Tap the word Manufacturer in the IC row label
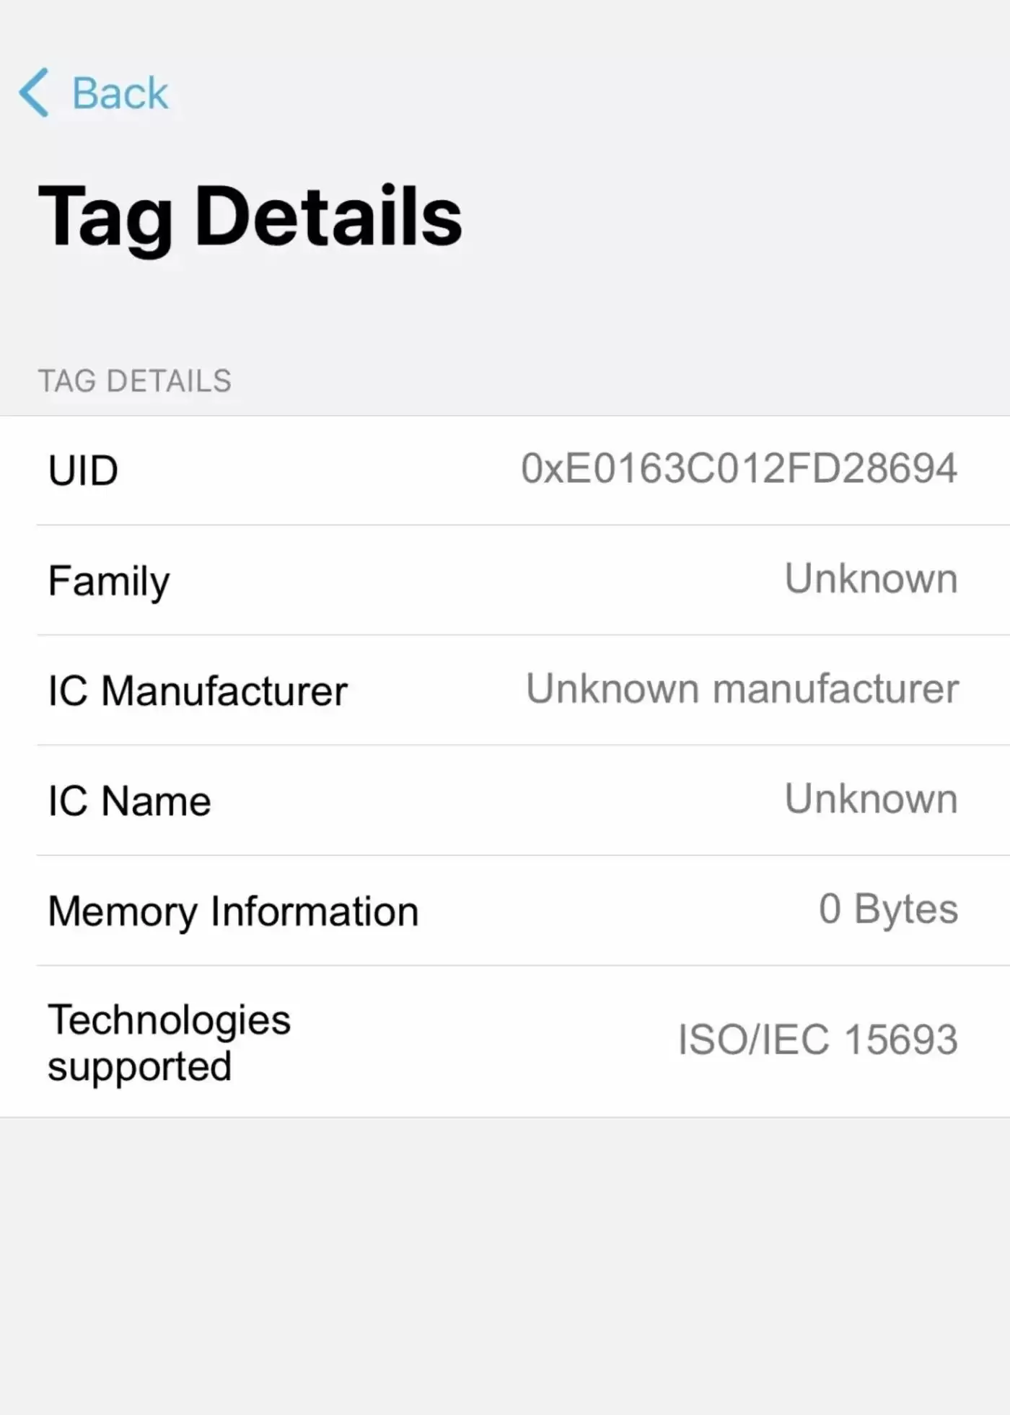 [x=224, y=691]
